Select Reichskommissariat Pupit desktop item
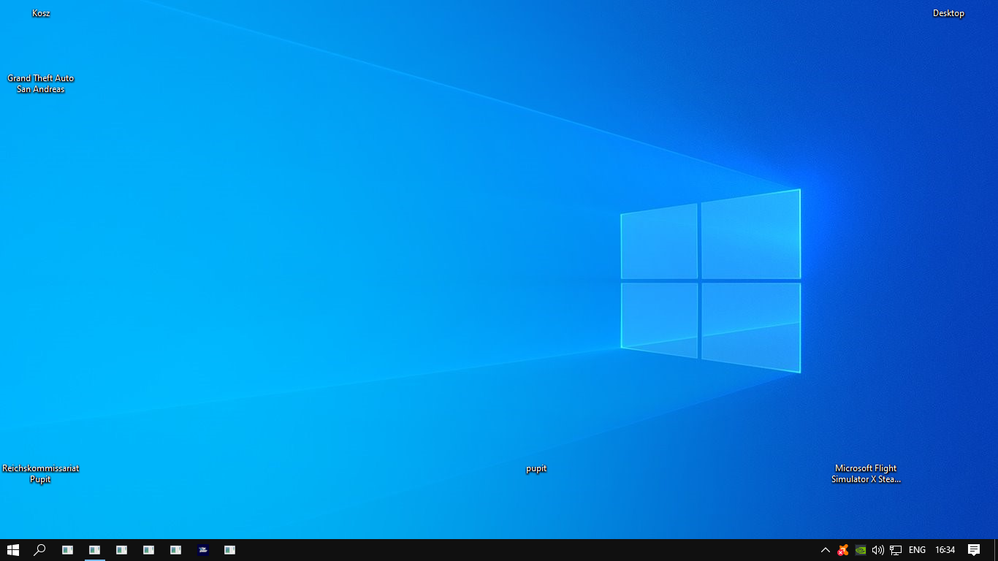998x561 pixels. click(41, 473)
